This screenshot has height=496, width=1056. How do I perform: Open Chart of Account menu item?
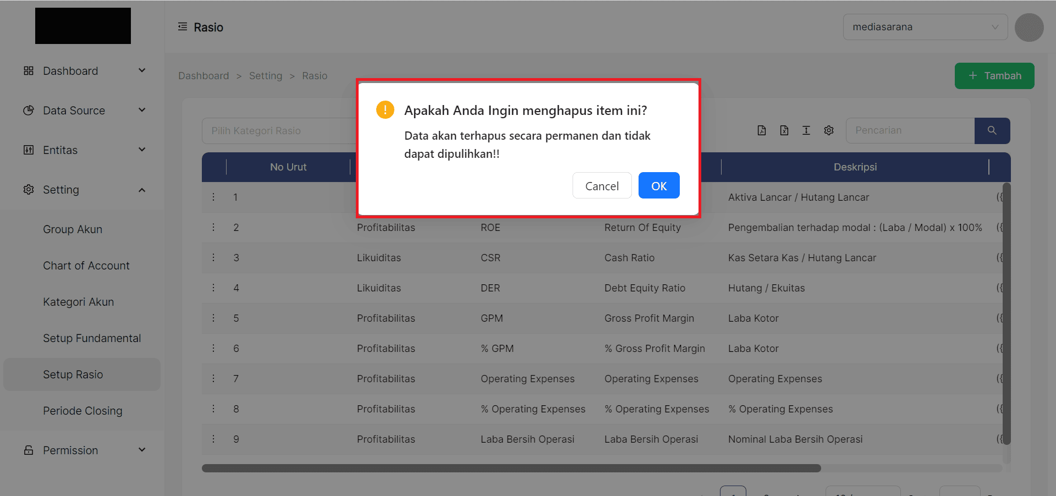tap(86, 266)
